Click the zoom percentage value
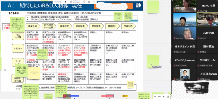Screen dimensions: 218x99 tap(160, 96)
